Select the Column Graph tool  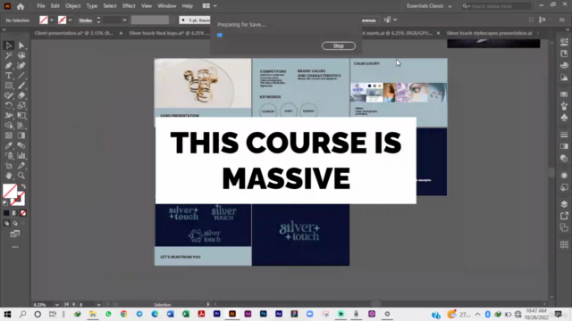(21, 156)
